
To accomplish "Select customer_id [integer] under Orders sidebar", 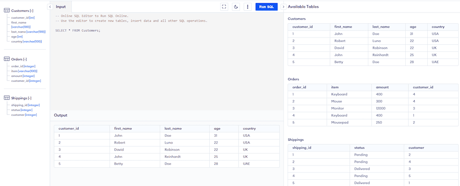I will (26, 81).
